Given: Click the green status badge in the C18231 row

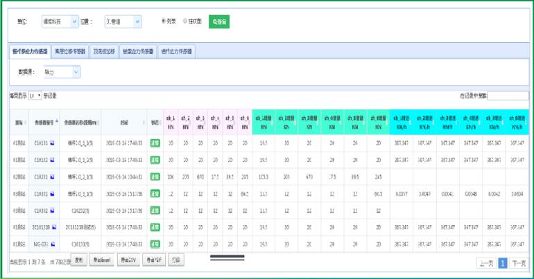Looking at the screenshot, I should click(155, 177).
